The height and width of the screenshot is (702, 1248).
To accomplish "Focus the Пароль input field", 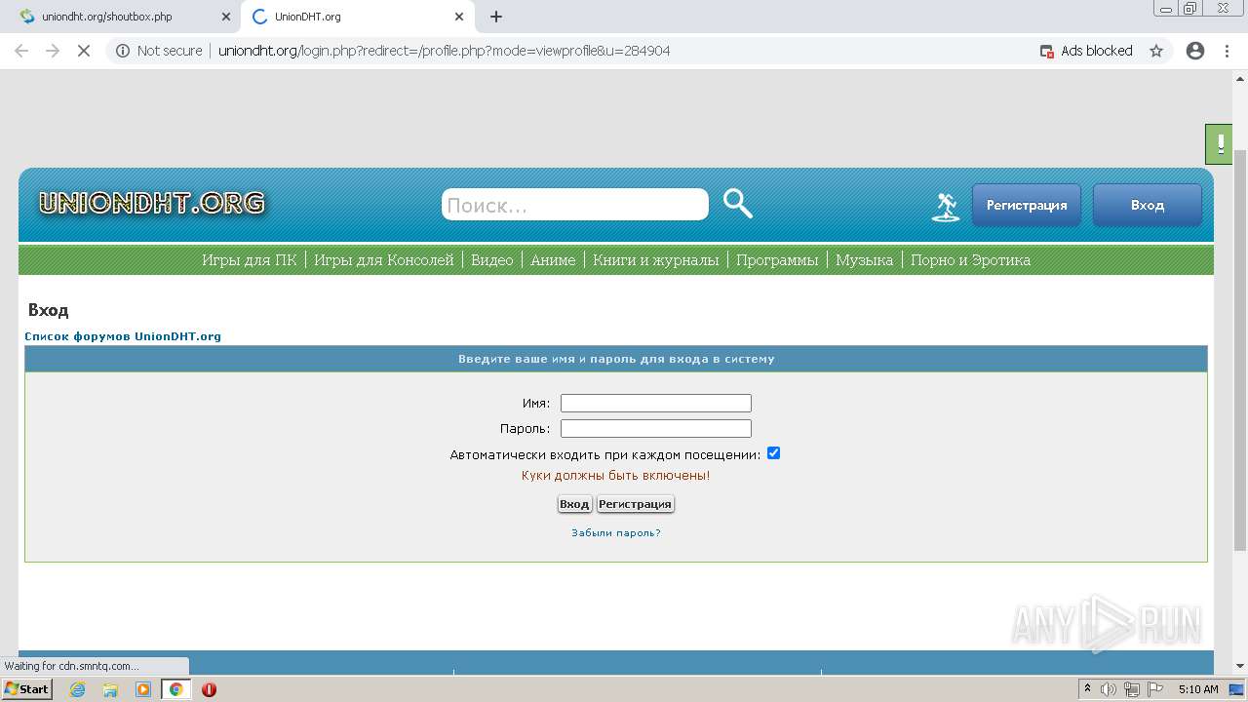I will (x=656, y=428).
